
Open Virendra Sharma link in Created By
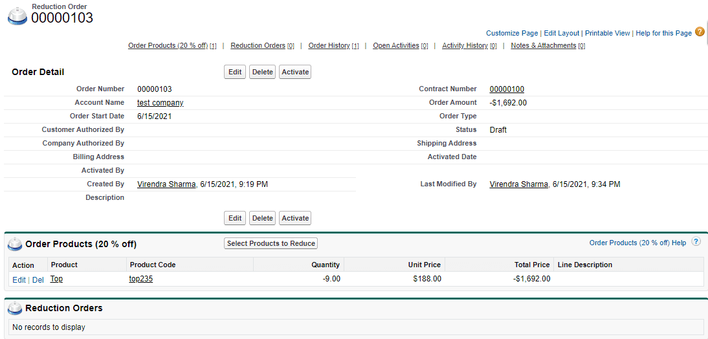pos(166,184)
